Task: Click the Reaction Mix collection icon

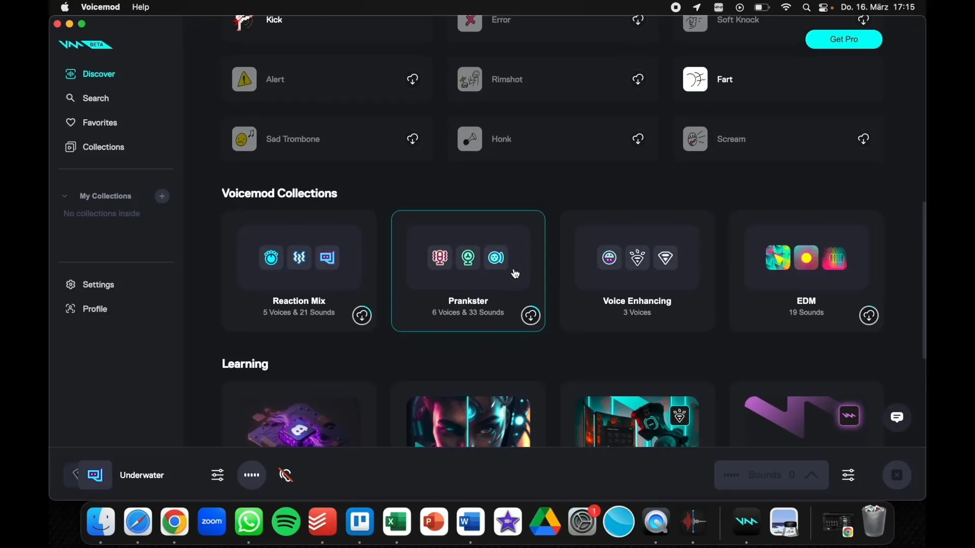Action: tap(299, 270)
